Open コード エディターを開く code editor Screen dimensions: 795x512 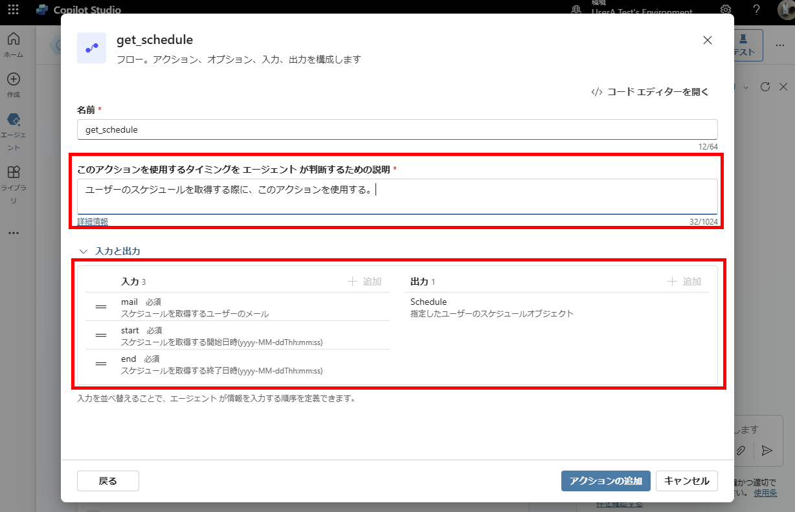[x=650, y=92]
